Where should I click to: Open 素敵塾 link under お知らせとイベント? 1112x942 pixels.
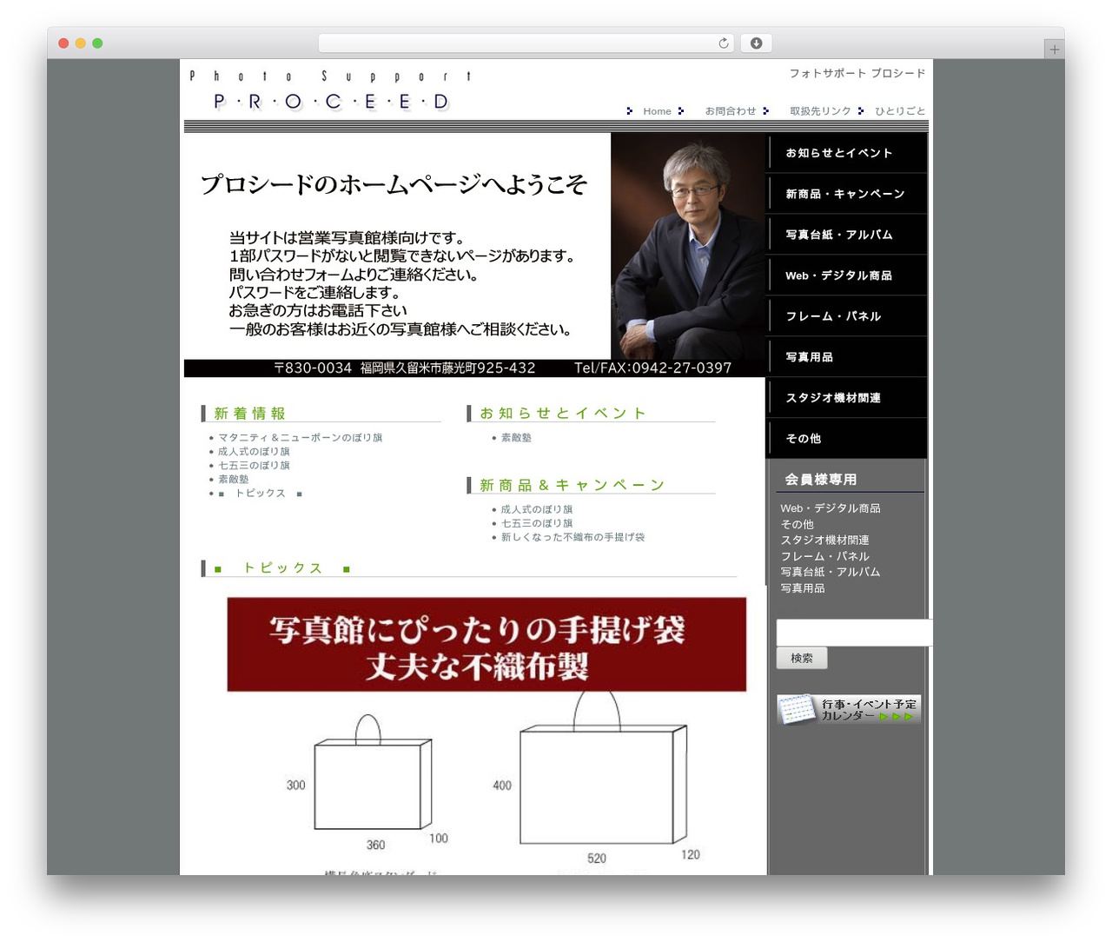(516, 438)
